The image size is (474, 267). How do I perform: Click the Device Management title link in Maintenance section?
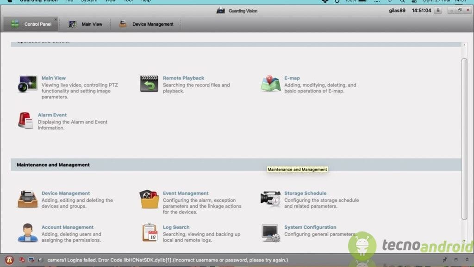click(66, 193)
